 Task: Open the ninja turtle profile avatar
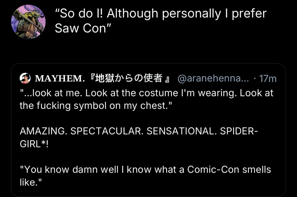click(28, 22)
